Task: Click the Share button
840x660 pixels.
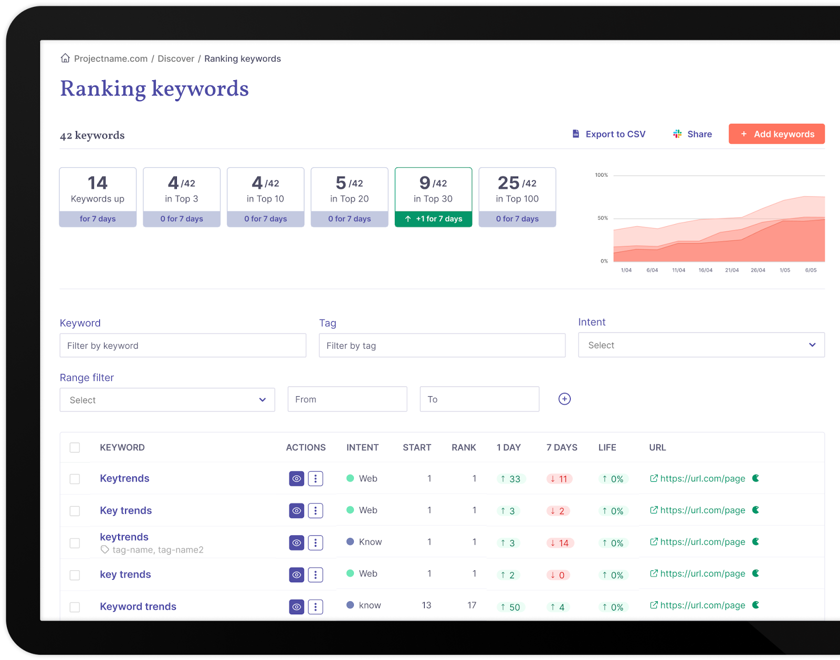Action: [692, 134]
